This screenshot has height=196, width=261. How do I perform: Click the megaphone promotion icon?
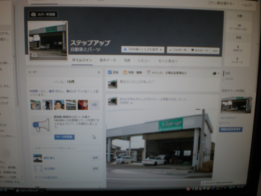tap(41, 125)
